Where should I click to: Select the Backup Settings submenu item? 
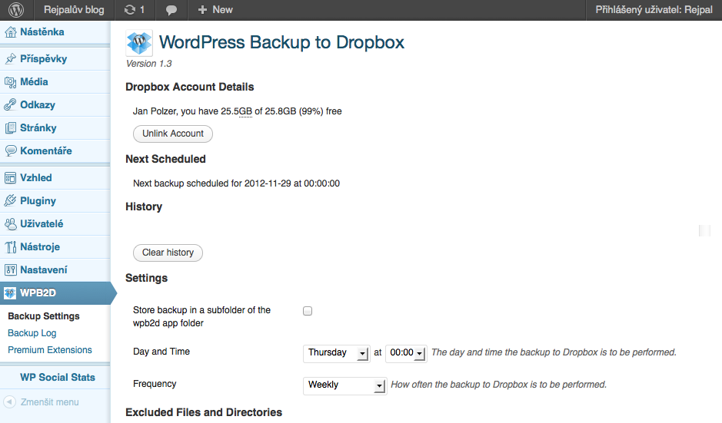(x=44, y=316)
